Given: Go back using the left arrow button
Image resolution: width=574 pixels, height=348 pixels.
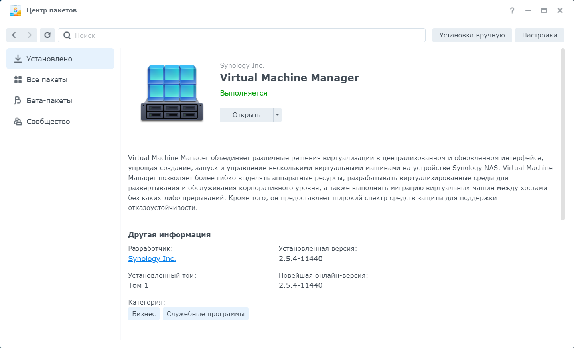Looking at the screenshot, I should click(14, 35).
